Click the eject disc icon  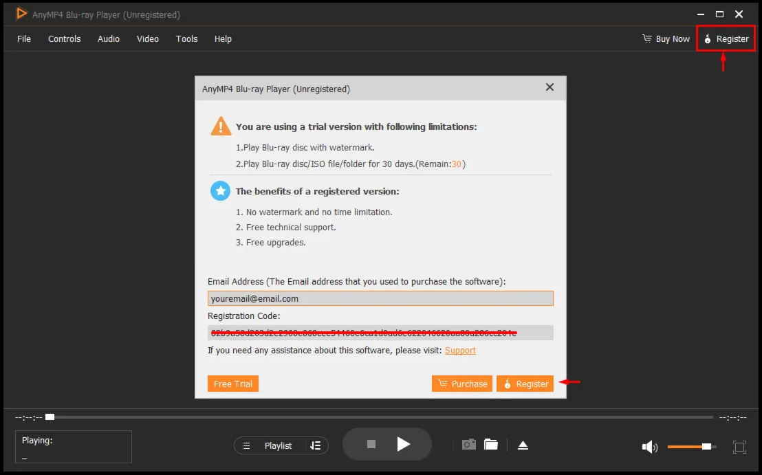click(523, 445)
